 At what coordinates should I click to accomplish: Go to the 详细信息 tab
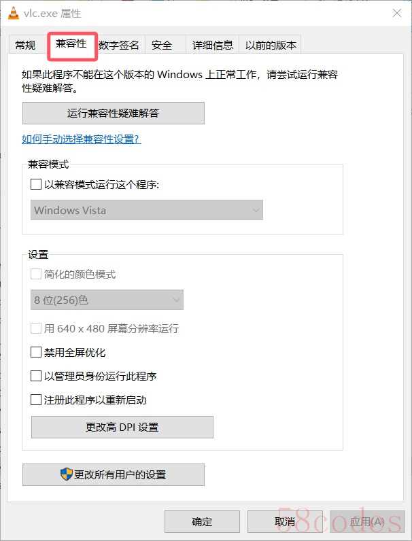coord(213,46)
